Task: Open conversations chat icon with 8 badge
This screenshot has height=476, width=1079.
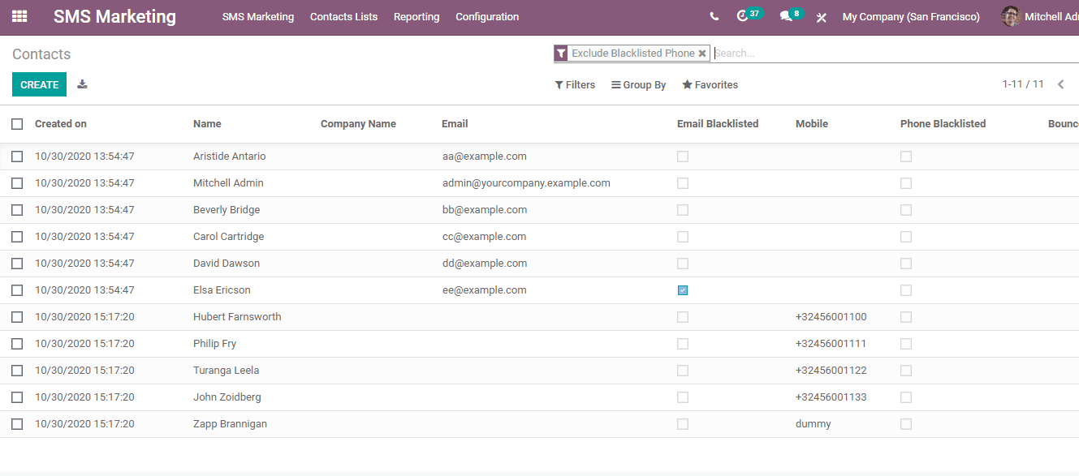Action: click(785, 16)
